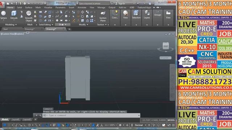Add new drawing tab with plus button
232x130 pixels.
tap(69, 29)
